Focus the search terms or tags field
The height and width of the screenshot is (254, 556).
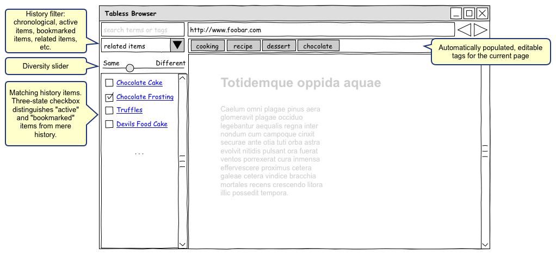pyautogui.click(x=143, y=30)
